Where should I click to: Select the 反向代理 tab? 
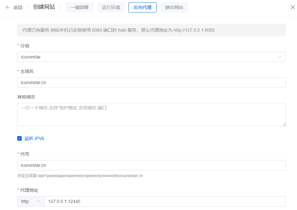point(142,7)
